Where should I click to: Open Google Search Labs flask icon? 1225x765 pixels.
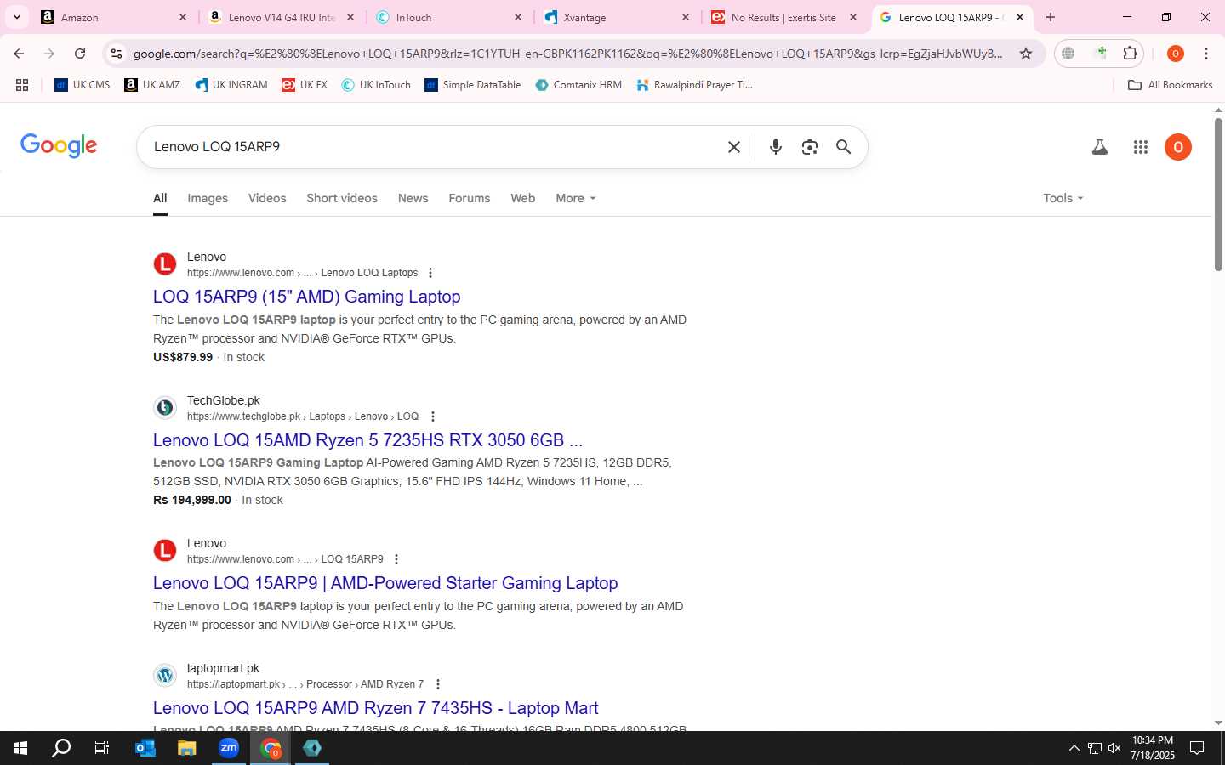pyautogui.click(x=1100, y=147)
